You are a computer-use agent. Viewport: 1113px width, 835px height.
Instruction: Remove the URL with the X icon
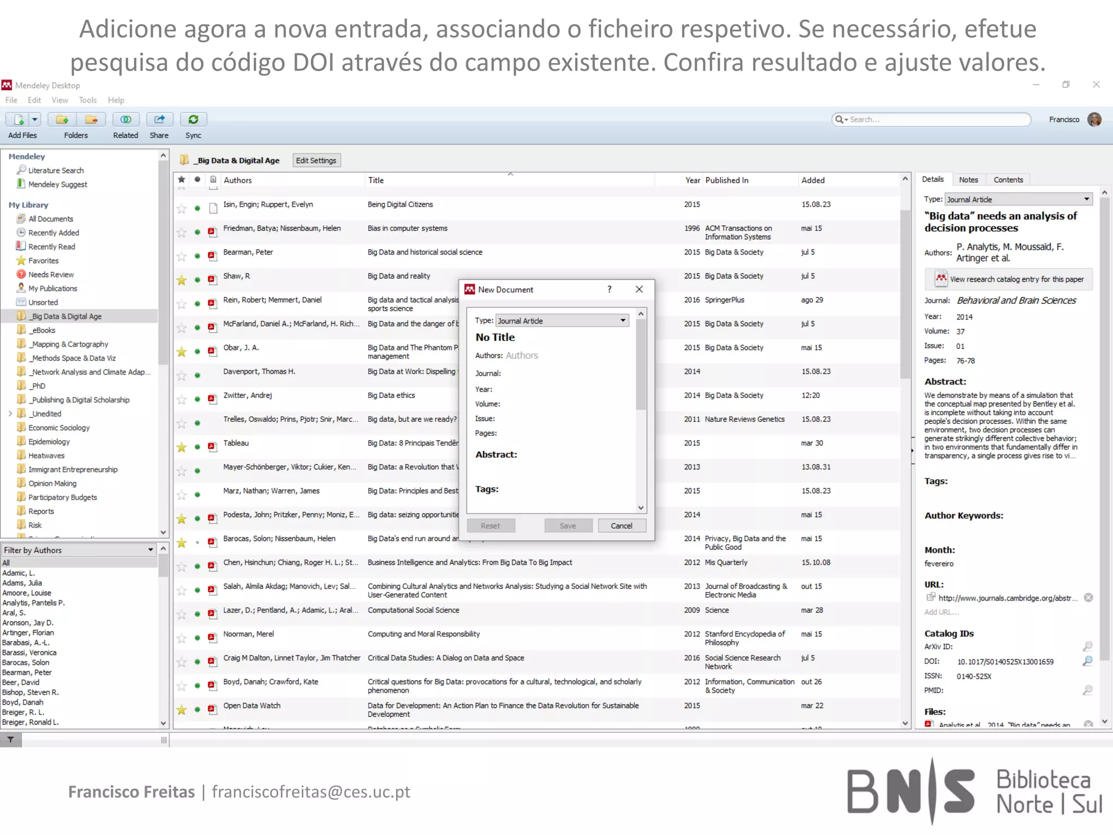[1088, 598]
